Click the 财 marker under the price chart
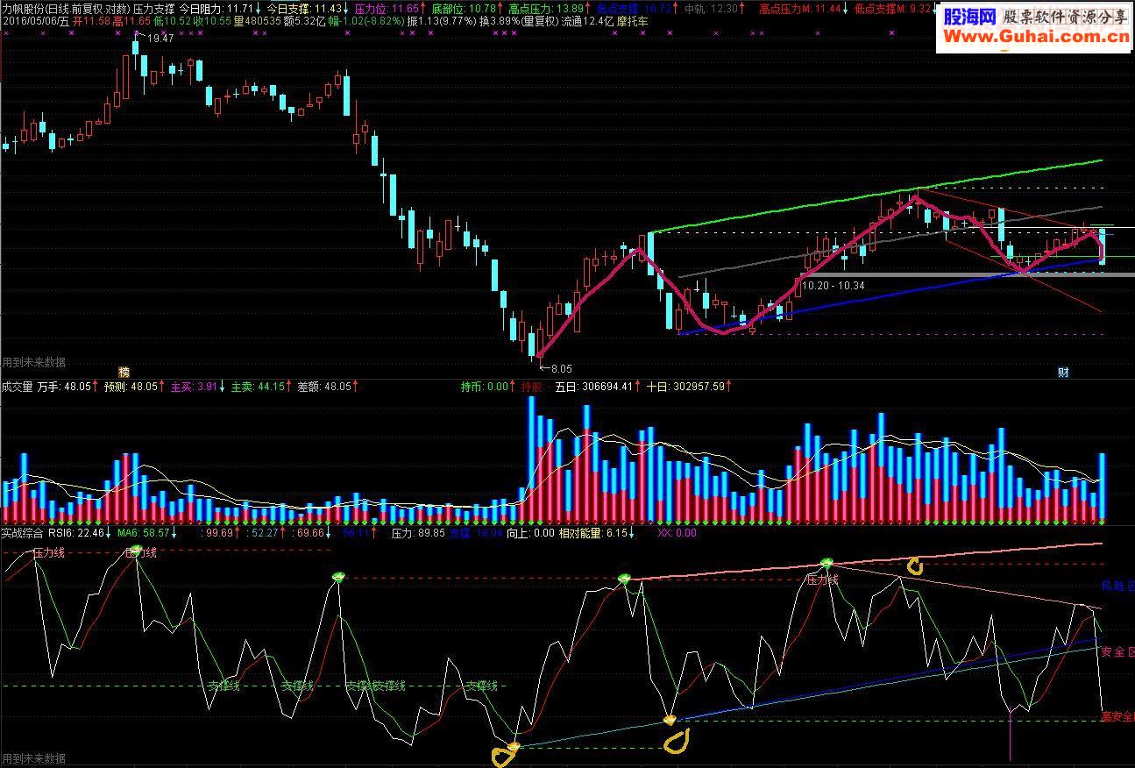The image size is (1135, 768). pyautogui.click(x=1063, y=372)
